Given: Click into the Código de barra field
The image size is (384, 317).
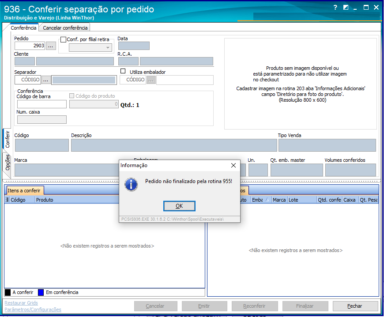Looking at the screenshot, I should click(42, 104).
